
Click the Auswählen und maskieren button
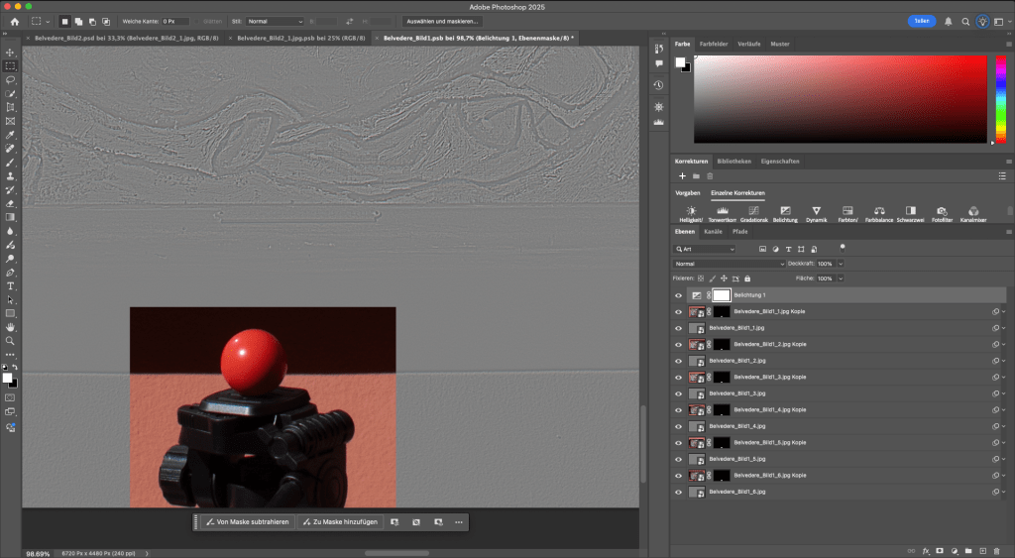pos(442,21)
